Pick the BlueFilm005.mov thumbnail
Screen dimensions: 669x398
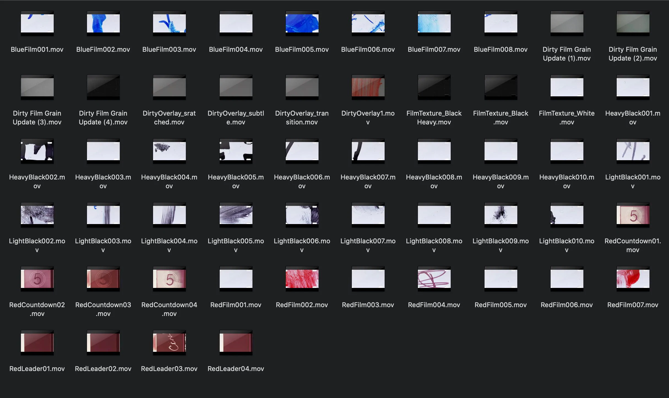tap(302, 23)
